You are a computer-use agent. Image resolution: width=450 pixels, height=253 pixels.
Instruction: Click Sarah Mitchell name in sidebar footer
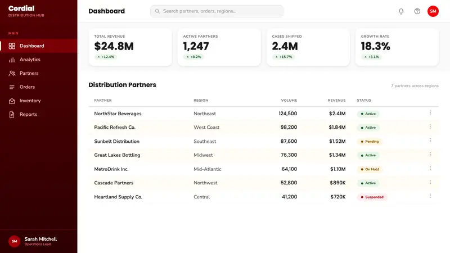coord(40,239)
